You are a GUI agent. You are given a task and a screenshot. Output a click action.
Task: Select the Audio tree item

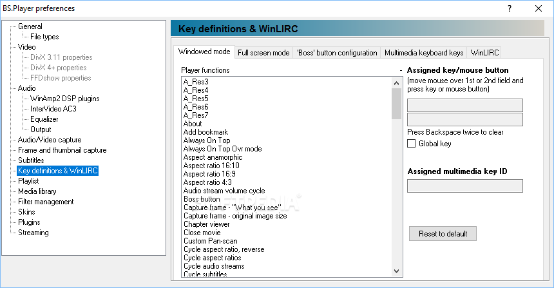27,88
